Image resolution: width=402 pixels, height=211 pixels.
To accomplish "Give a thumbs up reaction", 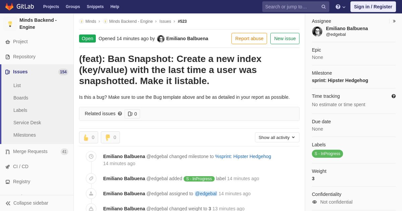I will click(88, 137).
